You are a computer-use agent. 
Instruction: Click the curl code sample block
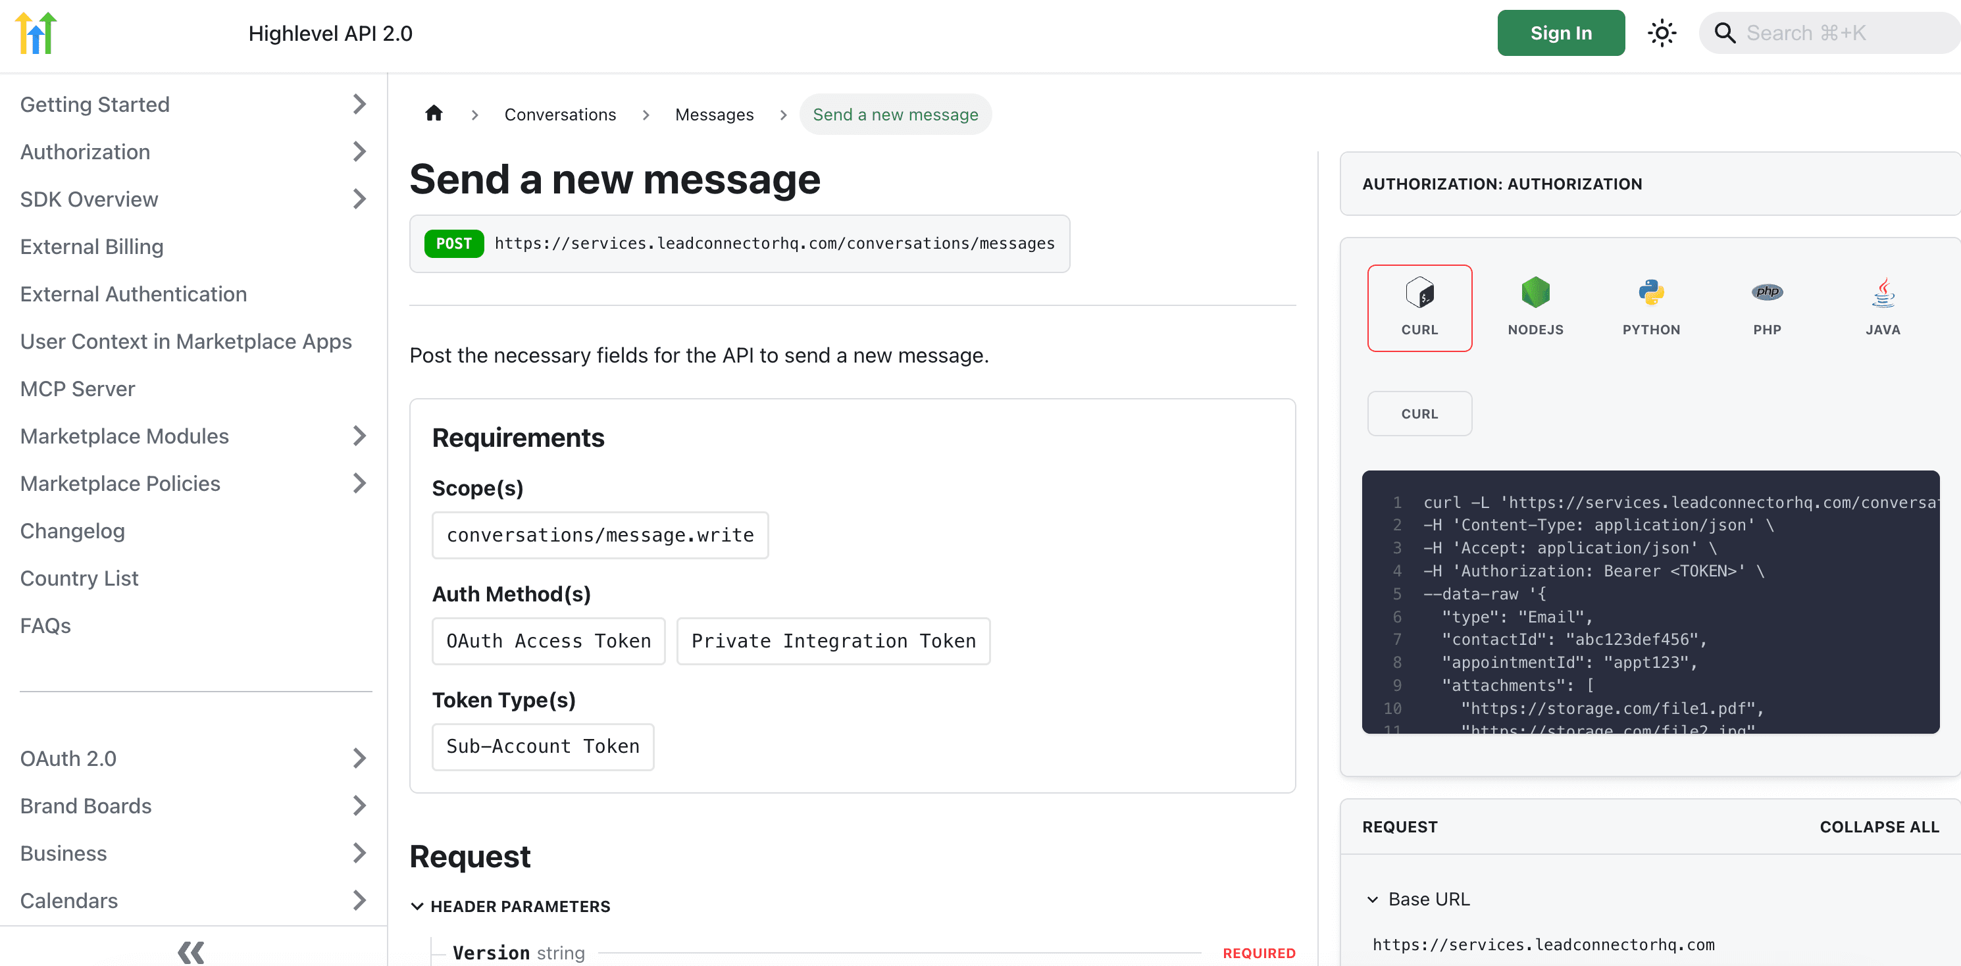[1650, 601]
